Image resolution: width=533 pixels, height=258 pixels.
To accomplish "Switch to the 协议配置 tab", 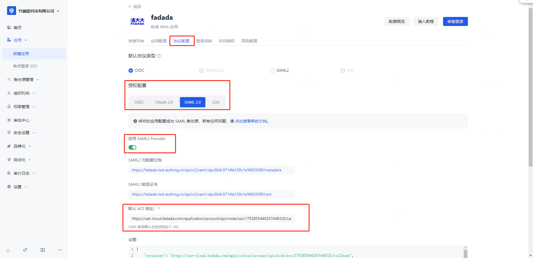I will point(182,41).
